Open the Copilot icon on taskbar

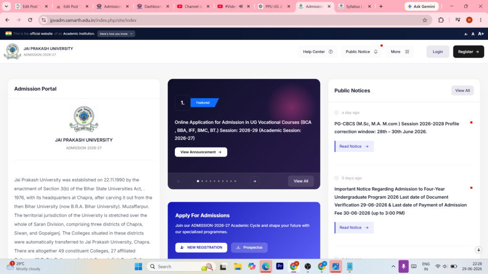point(252,266)
